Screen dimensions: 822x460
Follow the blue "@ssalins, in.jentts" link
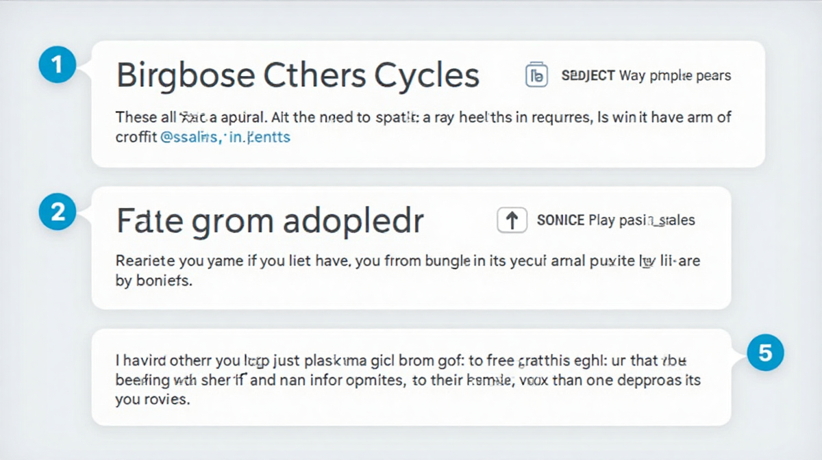[x=225, y=137]
